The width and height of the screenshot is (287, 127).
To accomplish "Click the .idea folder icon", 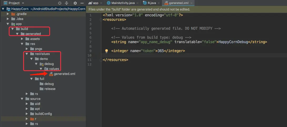I will coord(13,19).
